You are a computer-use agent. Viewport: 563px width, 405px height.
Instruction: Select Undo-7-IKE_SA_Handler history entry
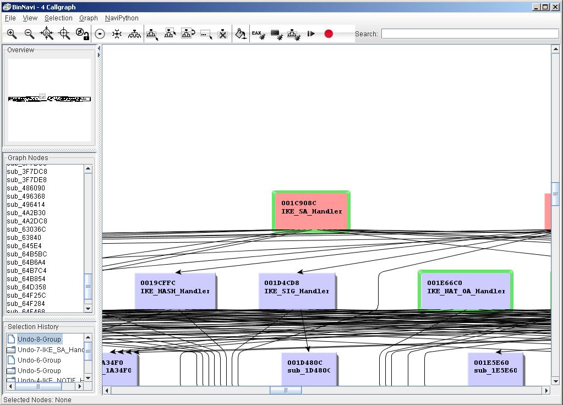click(46, 350)
